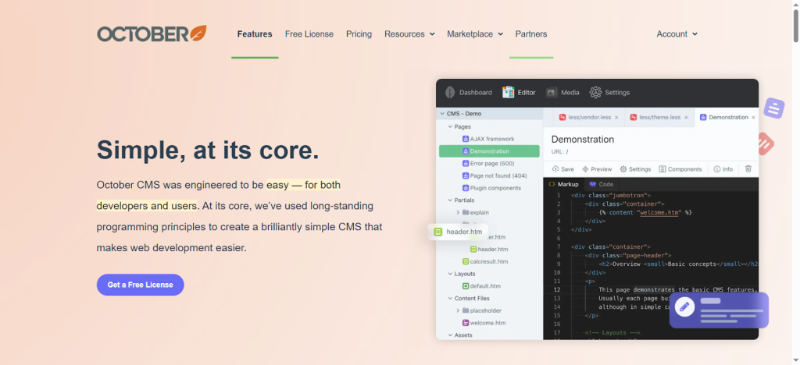
Task: Click the floating red striped icon
Action: [x=765, y=144]
